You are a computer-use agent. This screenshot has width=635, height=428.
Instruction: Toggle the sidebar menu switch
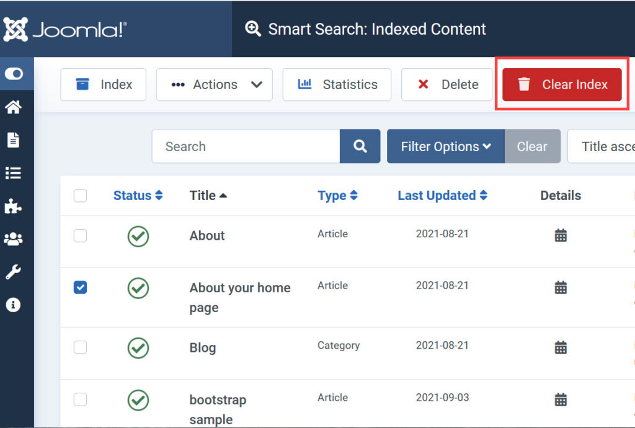(14, 74)
